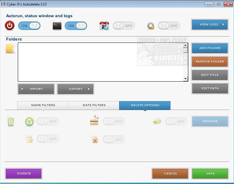The width and height of the screenshot is (234, 184).
Task: Toggle the subfolders switch
Action: point(48,139)
